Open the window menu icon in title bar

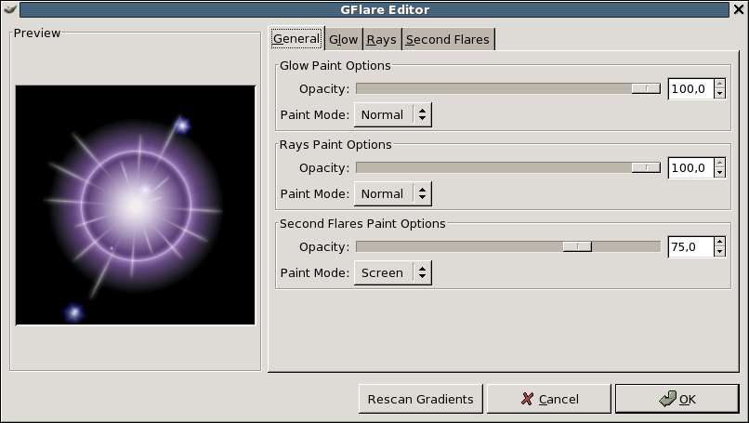[9, 9]
